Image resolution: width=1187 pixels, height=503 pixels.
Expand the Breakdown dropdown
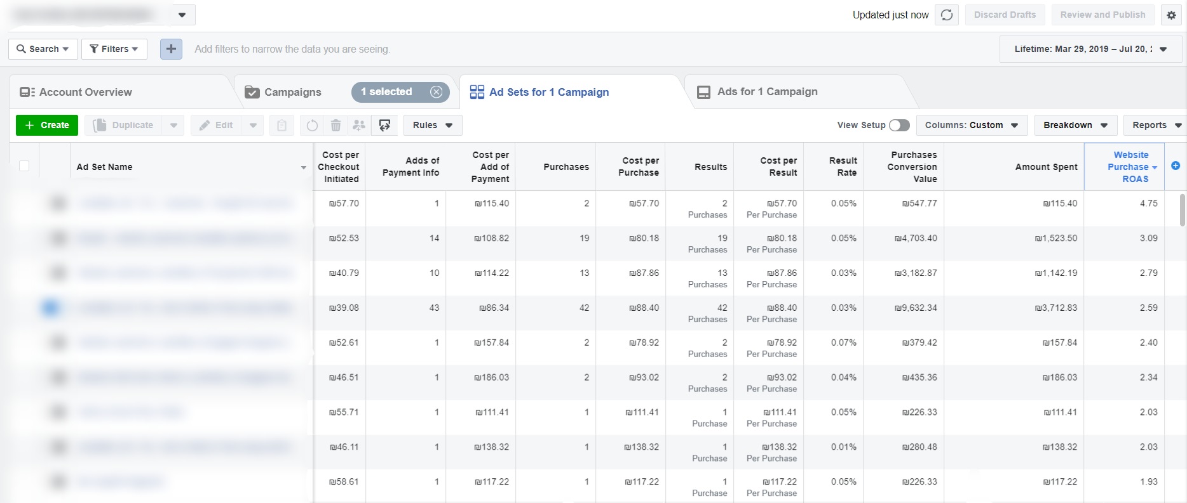point(1075,126)
